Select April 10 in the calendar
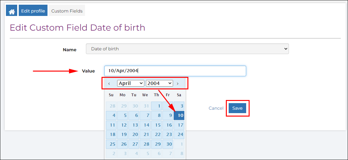The image size is (348, 160). [179, 115]
